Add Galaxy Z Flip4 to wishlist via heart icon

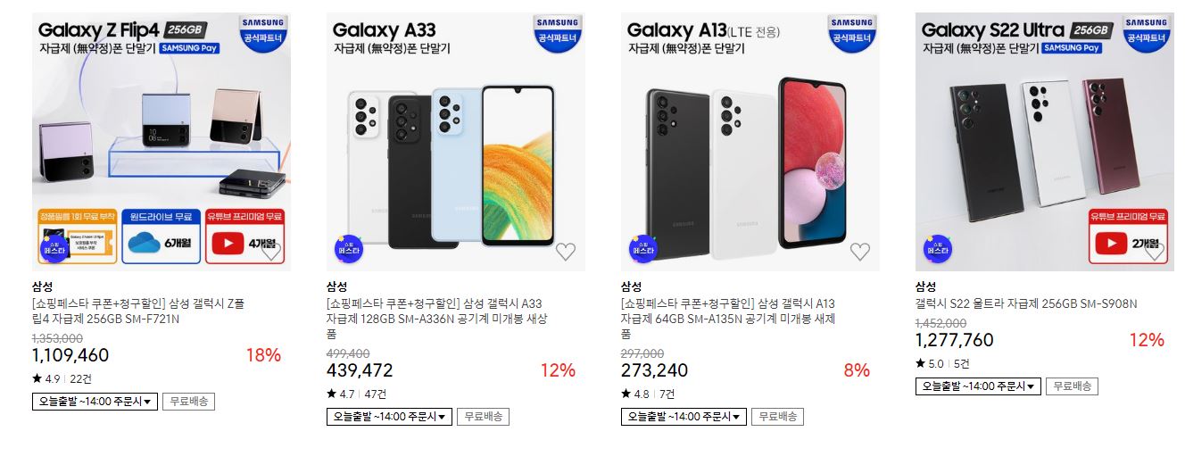point(271,252)
